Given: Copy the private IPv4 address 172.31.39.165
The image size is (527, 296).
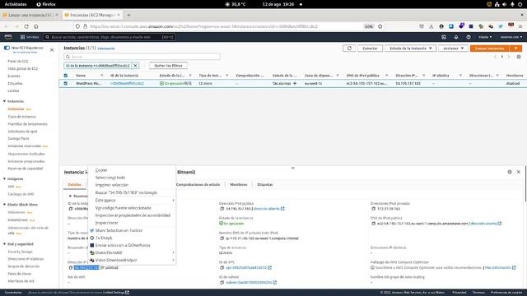Looking at the screenshot, I should coord(373,209).
